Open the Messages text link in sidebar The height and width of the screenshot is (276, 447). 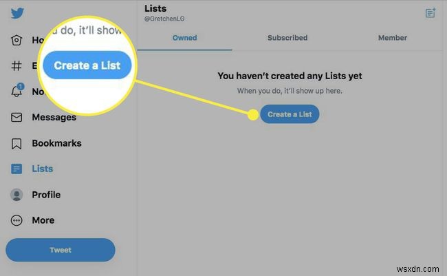coord(54,117)
